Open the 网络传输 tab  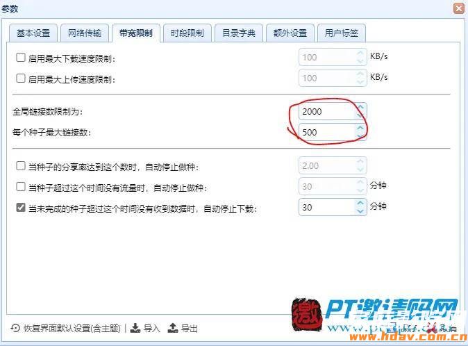pos(85,33)
